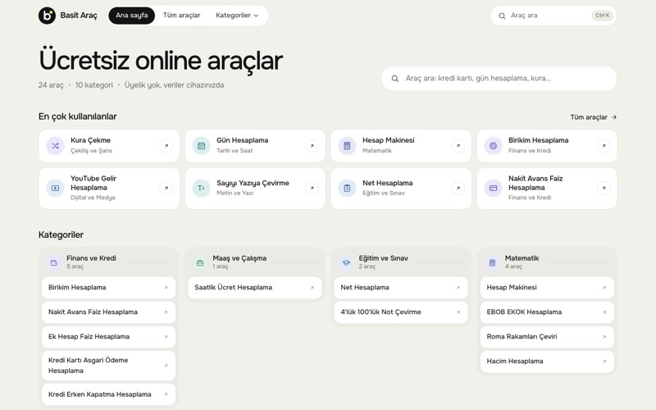
Task: Go to Ana sayfa tab
Action: point(132,16)
